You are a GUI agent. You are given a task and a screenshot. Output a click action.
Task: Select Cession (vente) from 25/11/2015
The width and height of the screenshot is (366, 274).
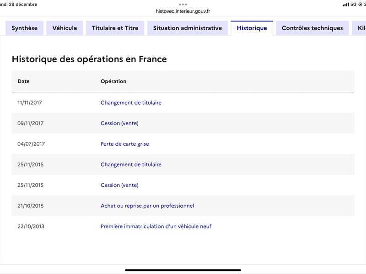(119, 185)
